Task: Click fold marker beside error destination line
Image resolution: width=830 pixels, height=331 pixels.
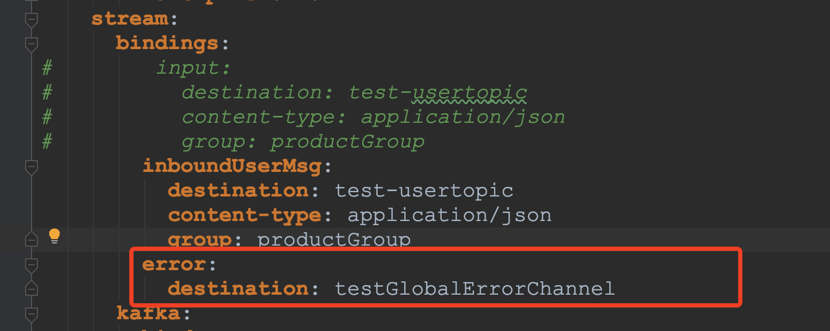Action: coord(32,289)
